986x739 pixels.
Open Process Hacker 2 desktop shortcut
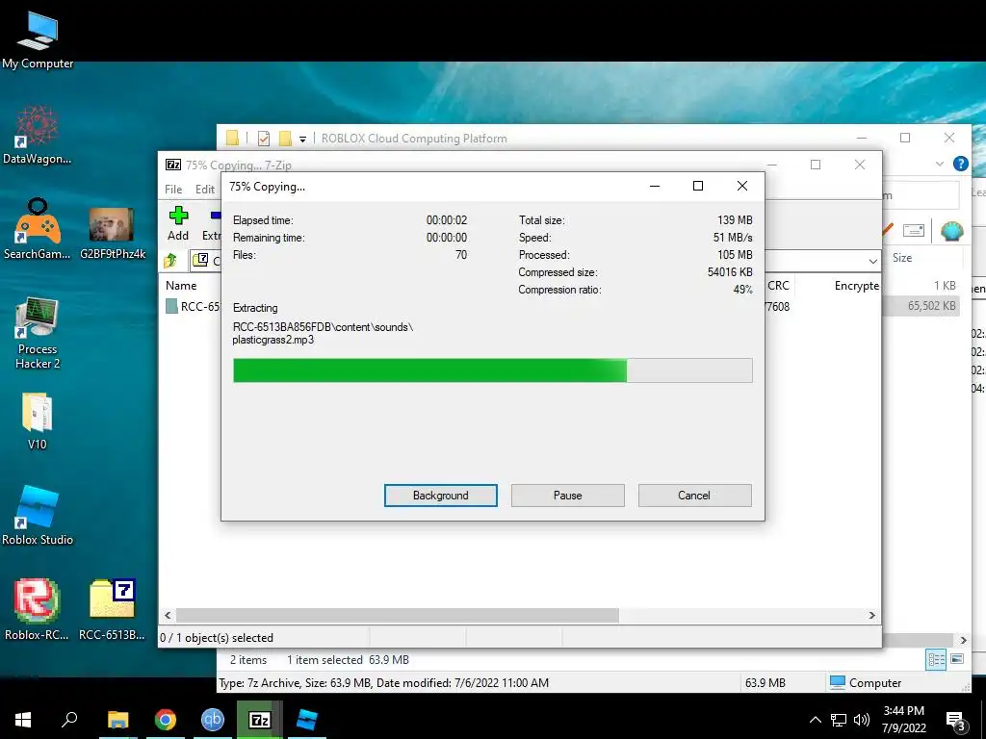[x=38, y=332]
